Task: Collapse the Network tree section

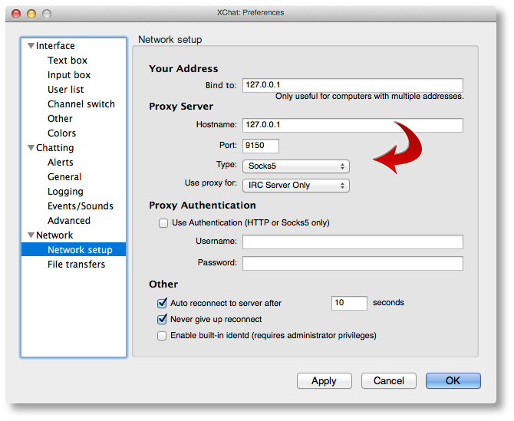Action: pyautogui.click(x=31, y=235)
